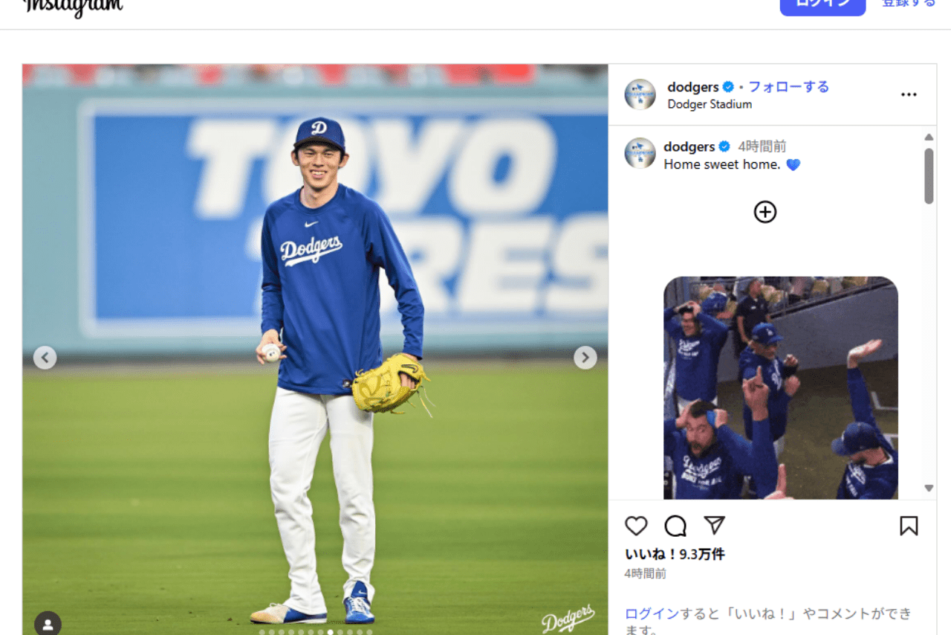Viewport: 951px width, 635px height.
Task: Open the dodgers username in the header
Action: (x=695, y=86)
